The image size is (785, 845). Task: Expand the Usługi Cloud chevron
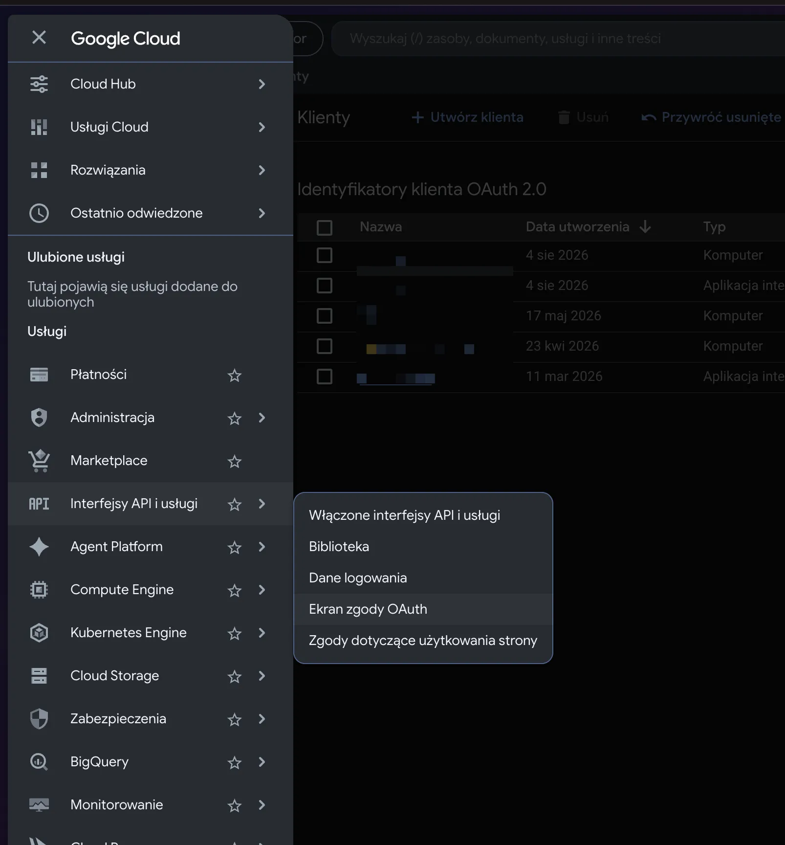point(262,127)
